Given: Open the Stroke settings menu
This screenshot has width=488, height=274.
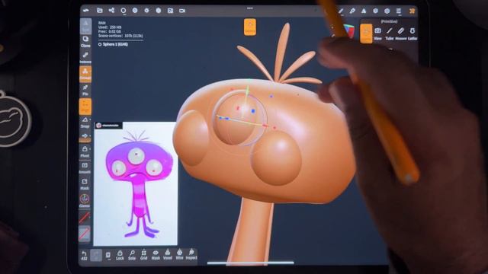Looking at the screenshot, I should pos(341,11).
